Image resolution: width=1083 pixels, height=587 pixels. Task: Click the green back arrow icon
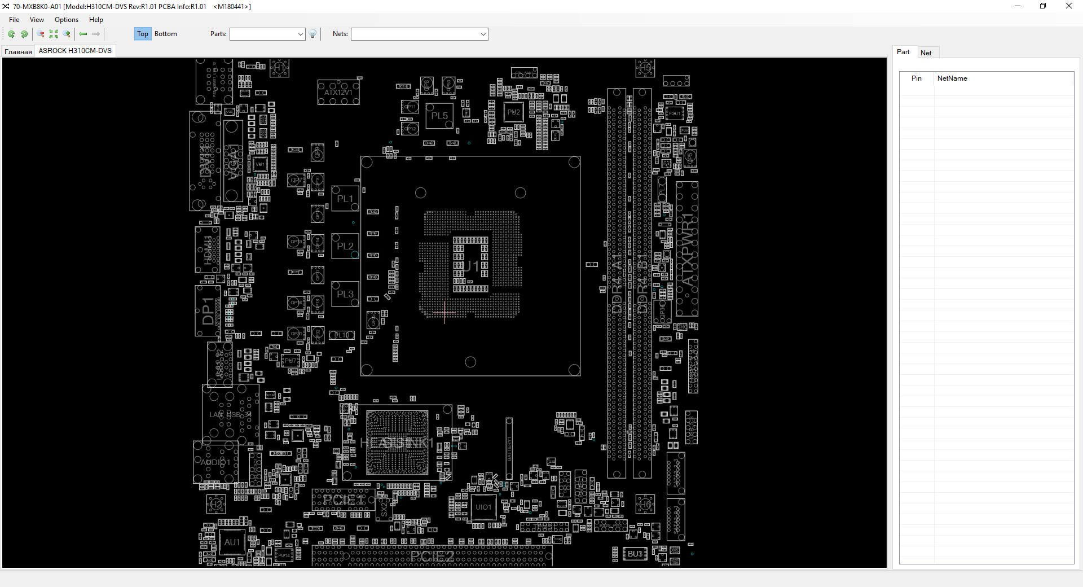click(83, 34)
